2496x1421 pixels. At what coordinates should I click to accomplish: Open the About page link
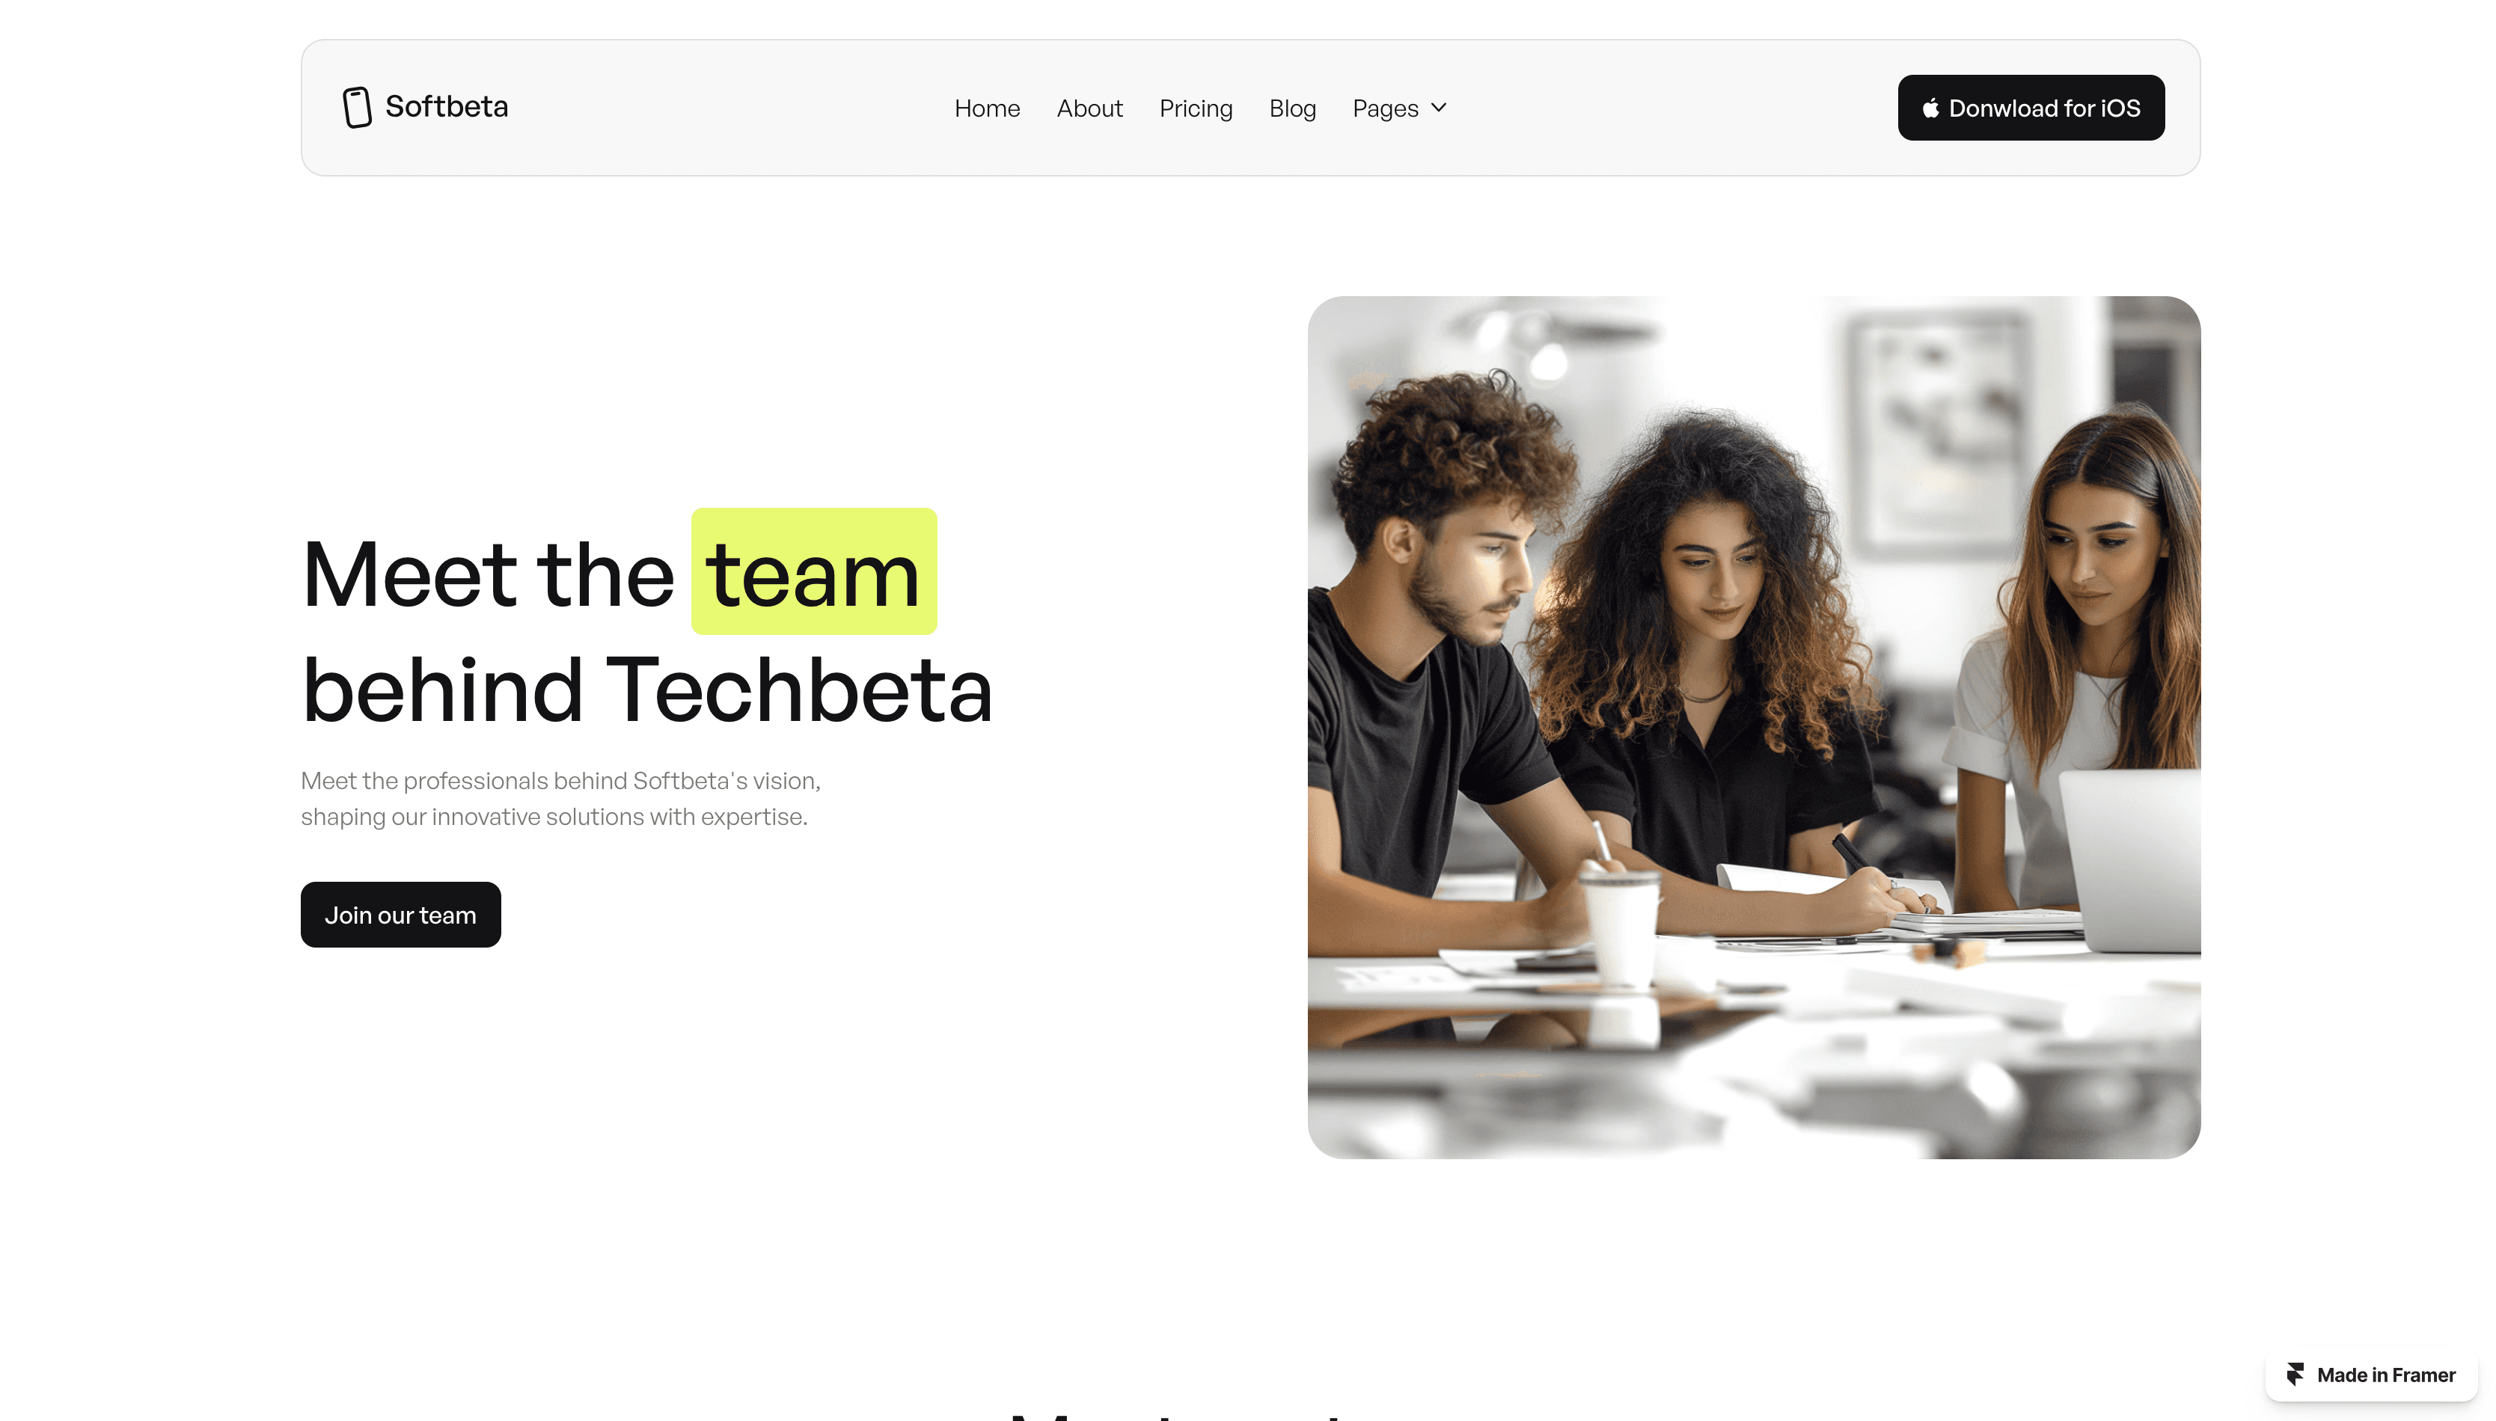pyautogui.click(x=1089, y=108)
